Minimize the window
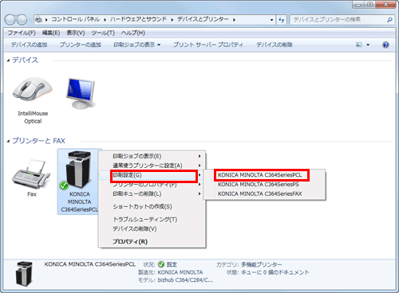The width and height of the screenshot is (399, 293). pyautogui.click(x=358, y=5)
